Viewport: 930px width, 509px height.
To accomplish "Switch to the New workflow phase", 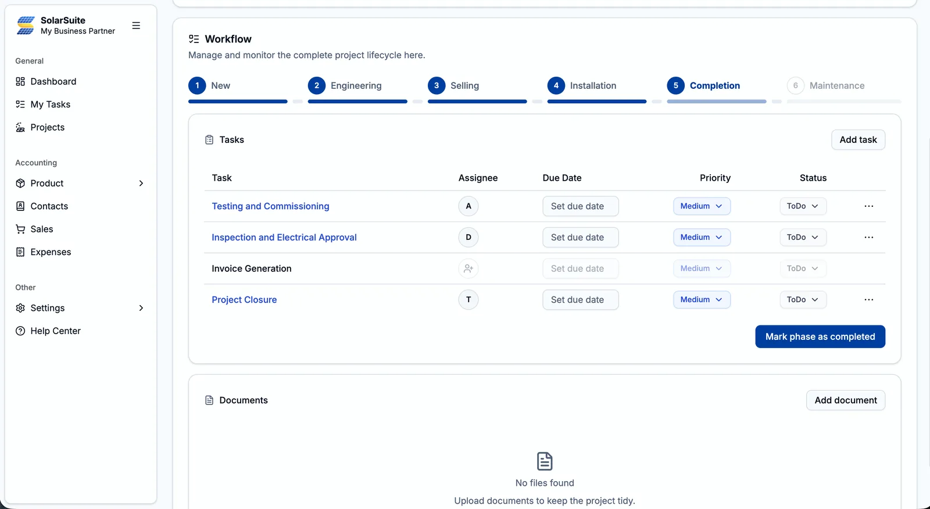I will tap(209, 85).
